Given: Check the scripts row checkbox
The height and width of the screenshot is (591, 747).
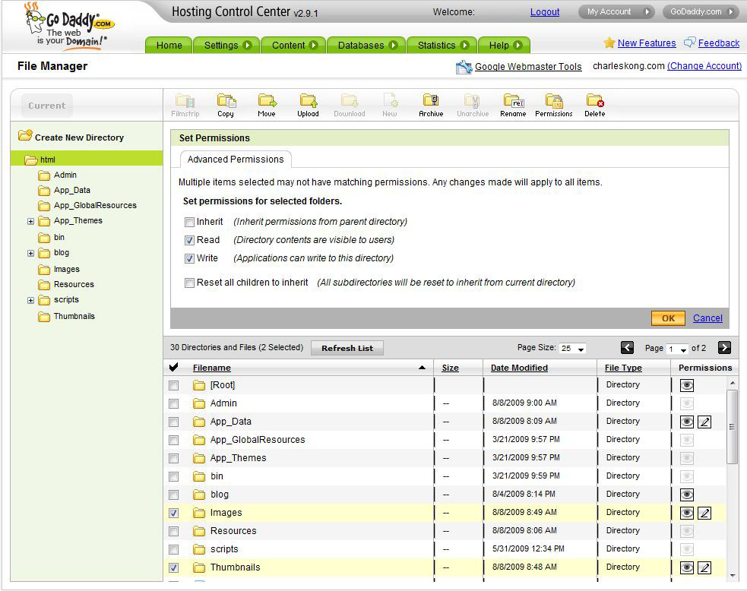Looking at the screenshot, I should [174, 549].
